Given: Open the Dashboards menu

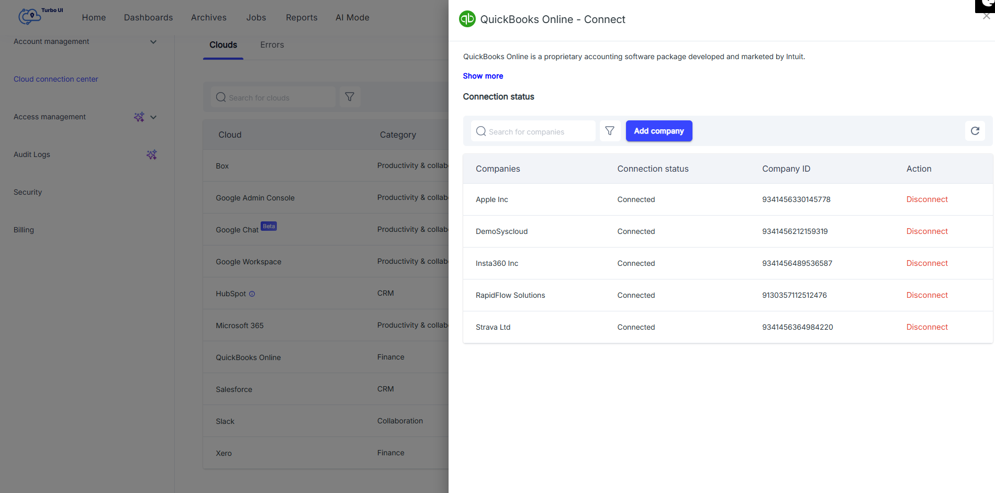Looking at the screenshot, I should point(148,17).
